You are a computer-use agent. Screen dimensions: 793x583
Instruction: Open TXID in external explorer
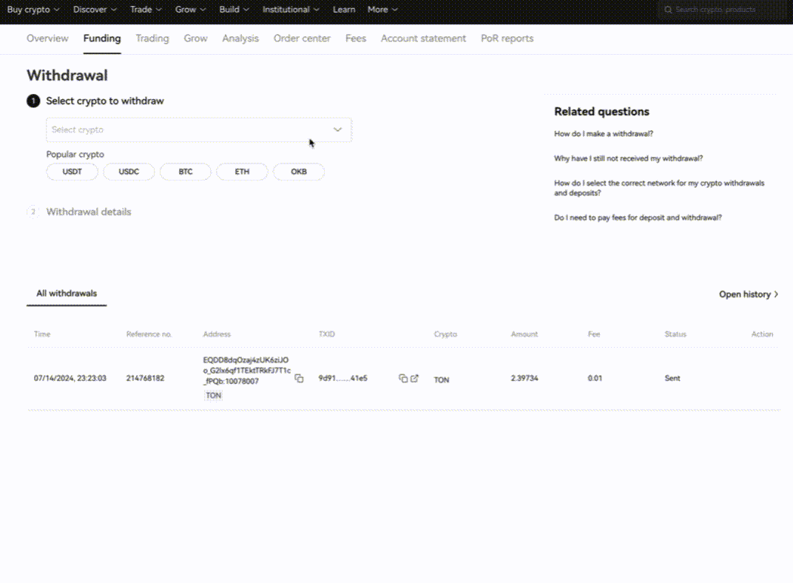click(x=414, y=378)
